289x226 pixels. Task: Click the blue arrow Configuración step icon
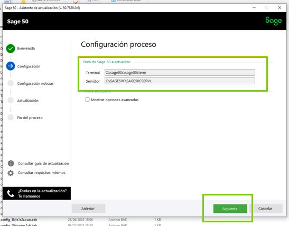(11, 66)
